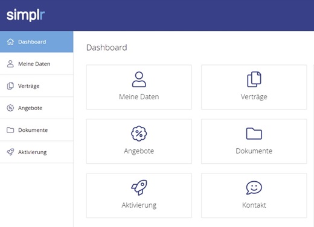Select the Dashboard sidebar menu item

click(x=37, y=42)
